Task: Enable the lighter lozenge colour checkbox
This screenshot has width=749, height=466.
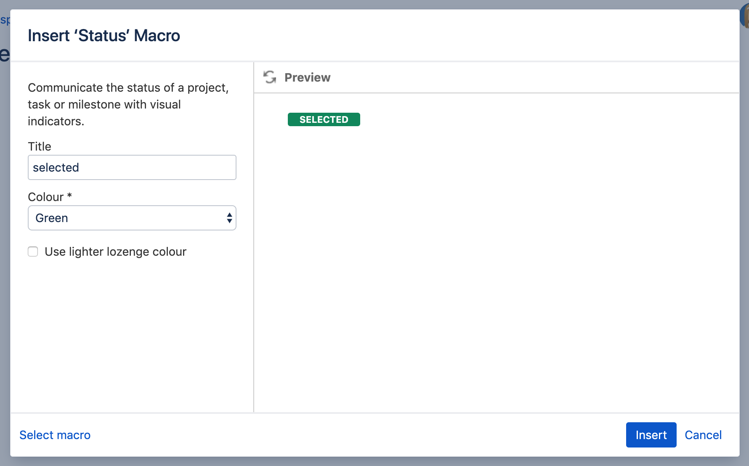Action: pos(33,252)
